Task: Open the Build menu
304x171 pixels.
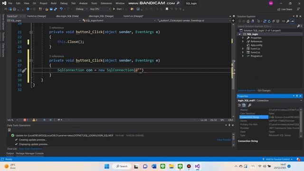Action: pyautogui.click(x=54, y=3)
